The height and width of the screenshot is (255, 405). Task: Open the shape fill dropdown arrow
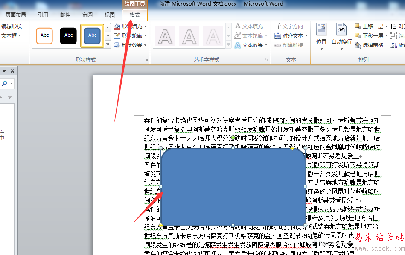point(146,26)
